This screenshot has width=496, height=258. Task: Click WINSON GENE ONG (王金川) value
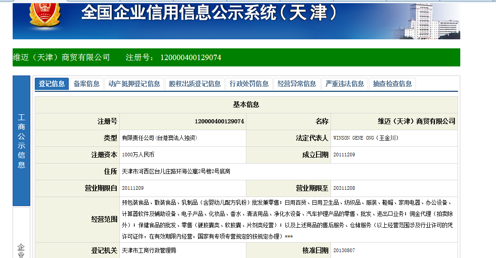pyautogui.click(x=366, y=138)
